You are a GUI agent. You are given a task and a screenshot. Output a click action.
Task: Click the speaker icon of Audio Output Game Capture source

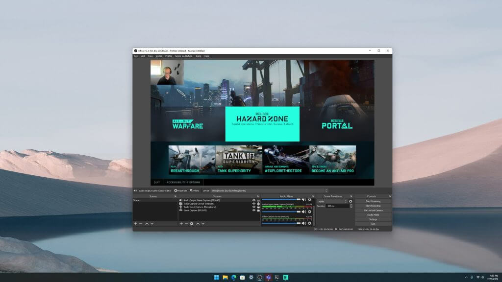tap(180, 200)
